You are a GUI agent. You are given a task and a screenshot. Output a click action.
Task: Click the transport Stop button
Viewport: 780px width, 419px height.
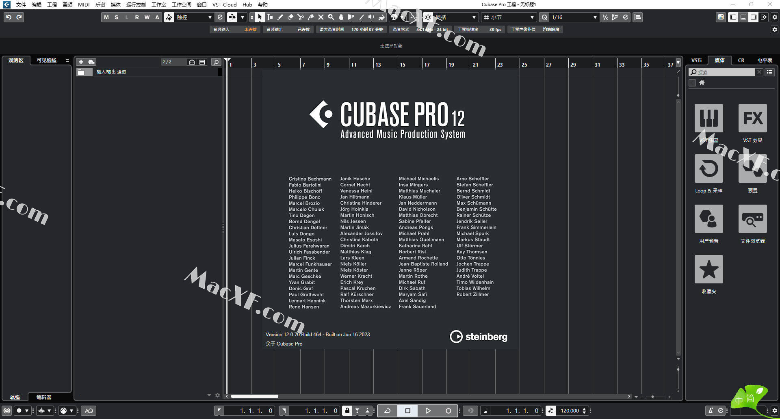click(408, 410)
